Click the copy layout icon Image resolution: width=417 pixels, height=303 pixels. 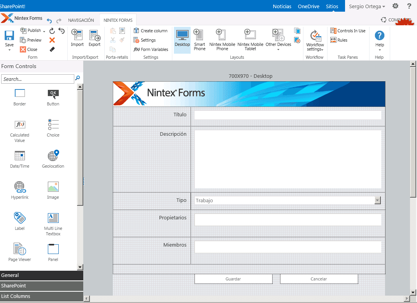(x=297, y=31)
